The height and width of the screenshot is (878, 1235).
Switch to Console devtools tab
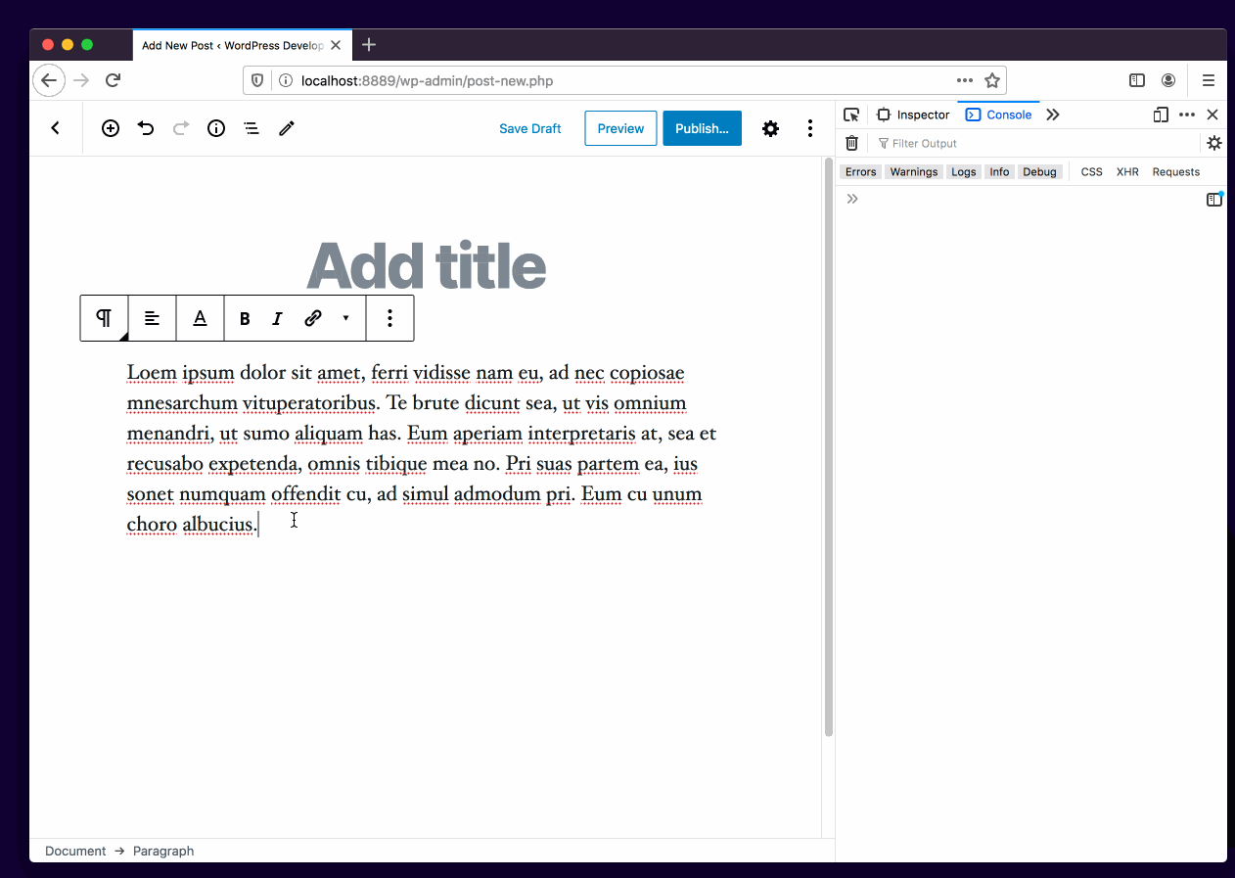coord(998,115)
